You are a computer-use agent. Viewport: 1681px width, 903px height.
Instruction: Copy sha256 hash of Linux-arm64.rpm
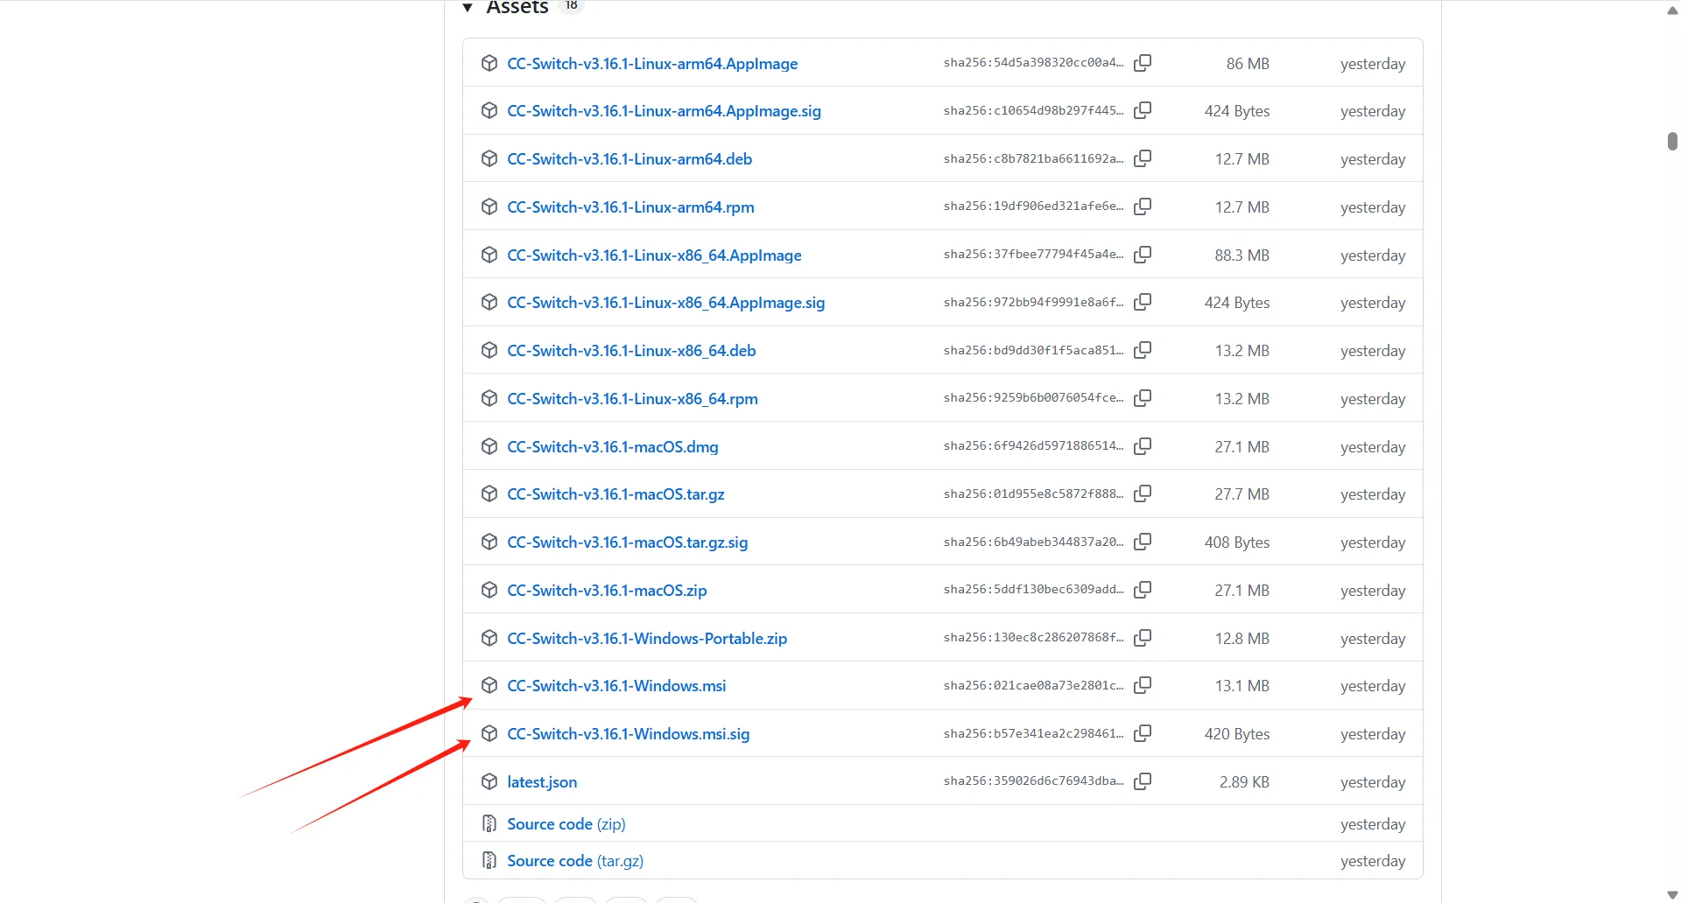(x=1143, y=206)
